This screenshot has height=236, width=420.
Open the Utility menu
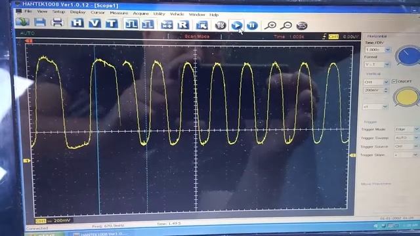tap(159, 14)
